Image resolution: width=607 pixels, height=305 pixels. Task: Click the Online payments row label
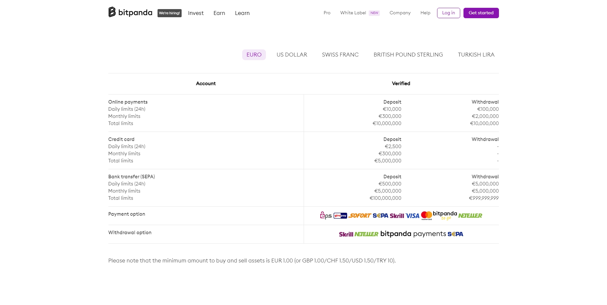(x=128, y=102)
